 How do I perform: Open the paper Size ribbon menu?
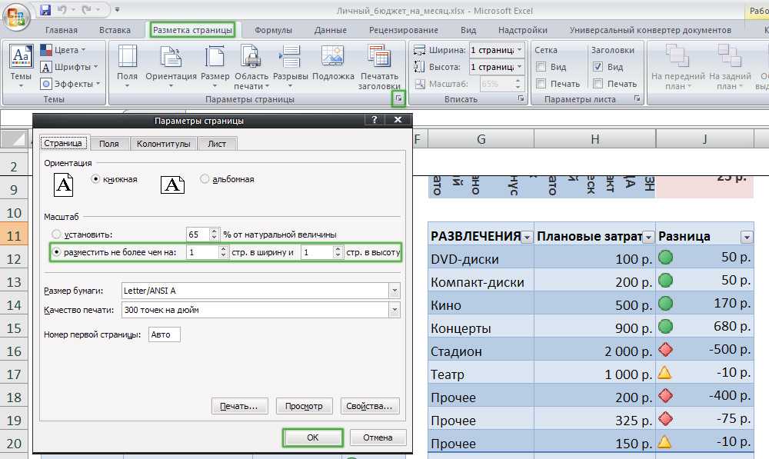tap(215, 67)
